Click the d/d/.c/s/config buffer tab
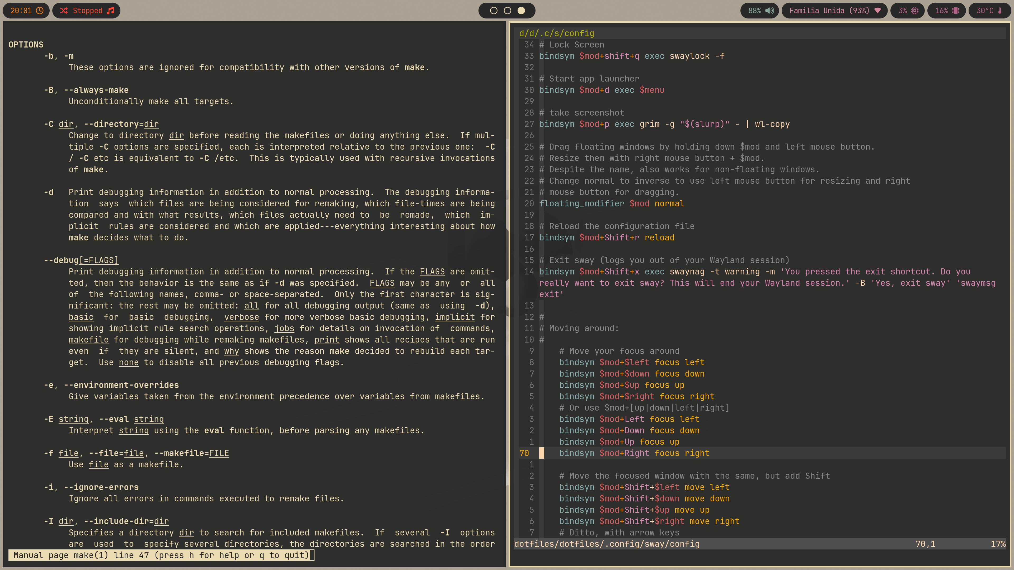1014x570 pixels. (x=557, y=34)
